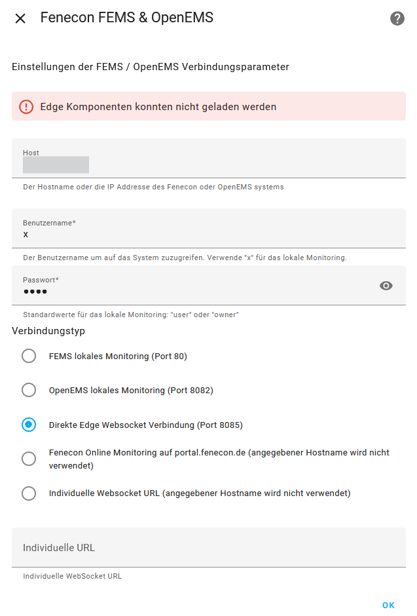Viewport: 417px width, 616px height.
Task: Click the red error alert icon
Action: (x=26, y=106)
